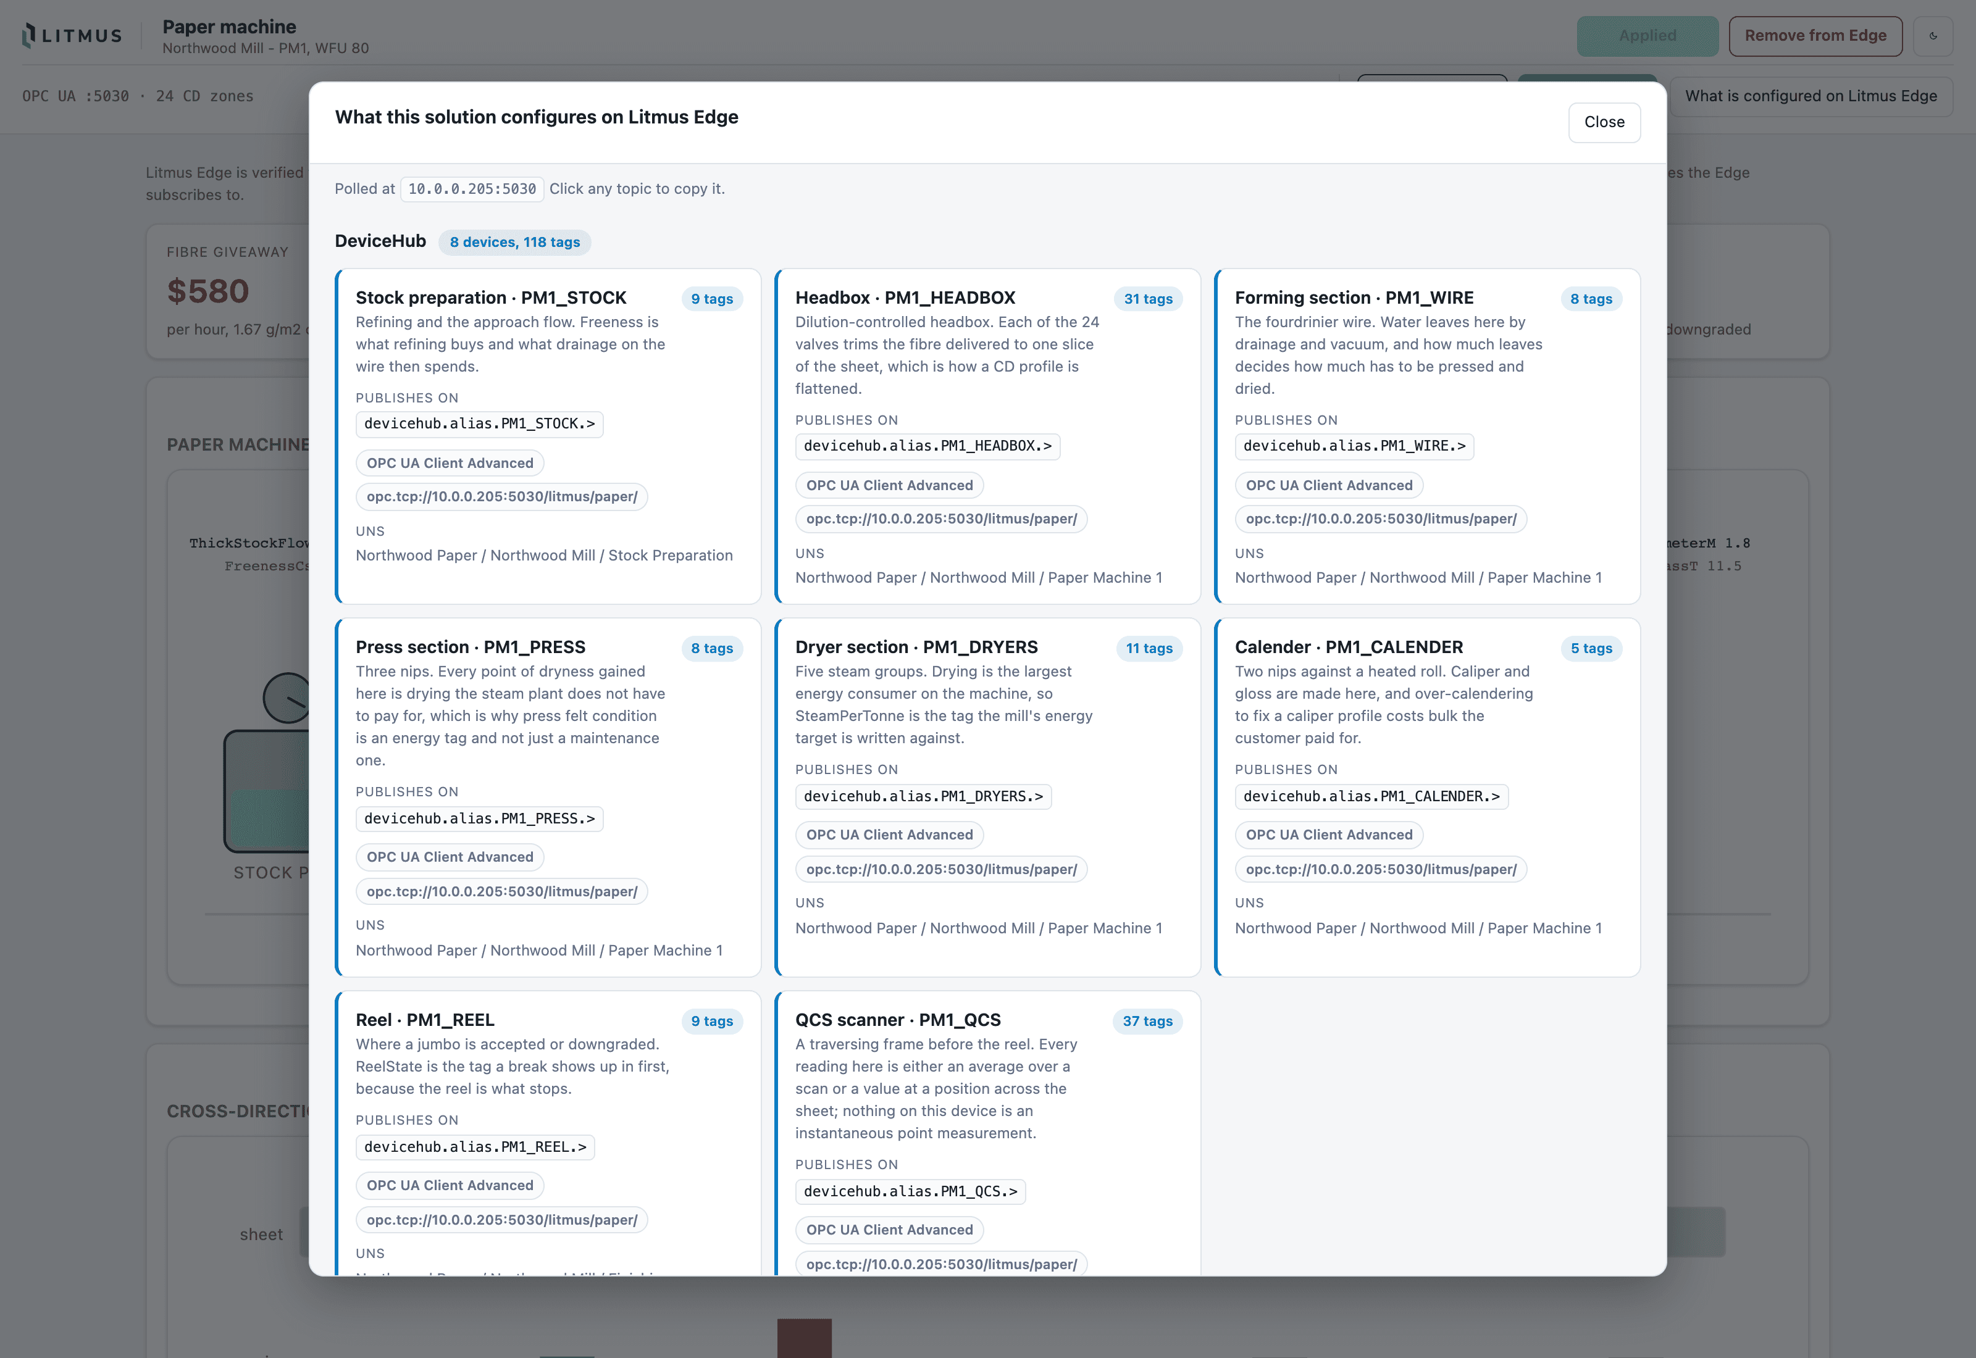The image size is (1976, 1358).
Task: Copy topic devicehub.alias.PM1_DRYERS.>
Action: click(923, 796)
